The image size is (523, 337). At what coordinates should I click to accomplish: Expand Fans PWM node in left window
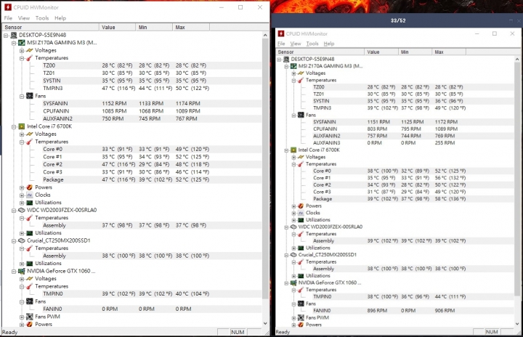[x=22, y=317]
